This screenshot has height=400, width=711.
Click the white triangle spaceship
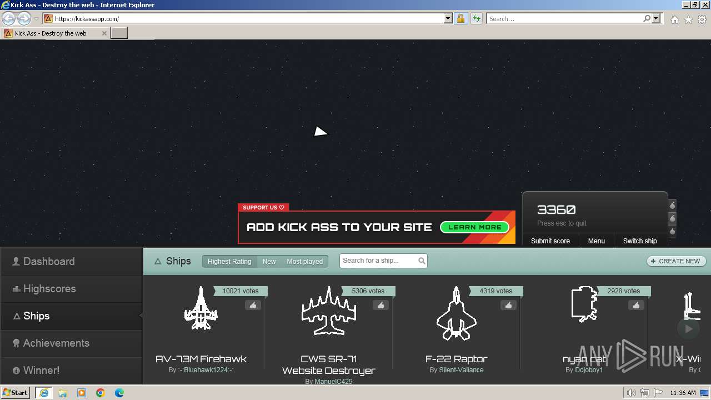[320, 132]
